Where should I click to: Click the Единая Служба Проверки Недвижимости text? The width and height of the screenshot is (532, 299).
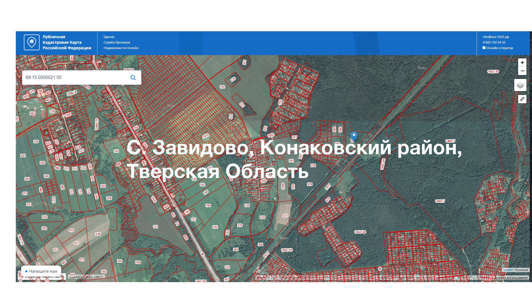point(121,42)
